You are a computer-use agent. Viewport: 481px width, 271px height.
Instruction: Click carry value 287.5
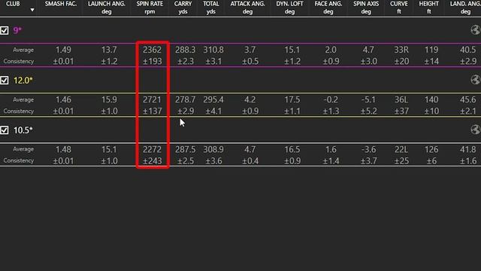click(186, 149)
